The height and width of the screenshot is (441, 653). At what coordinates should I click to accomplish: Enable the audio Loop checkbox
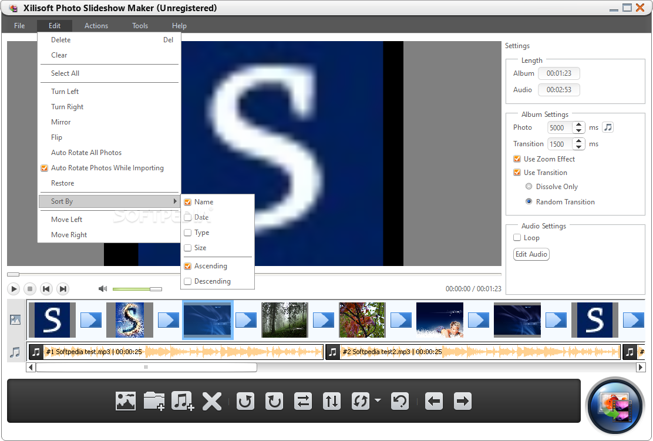coord(517,238)
